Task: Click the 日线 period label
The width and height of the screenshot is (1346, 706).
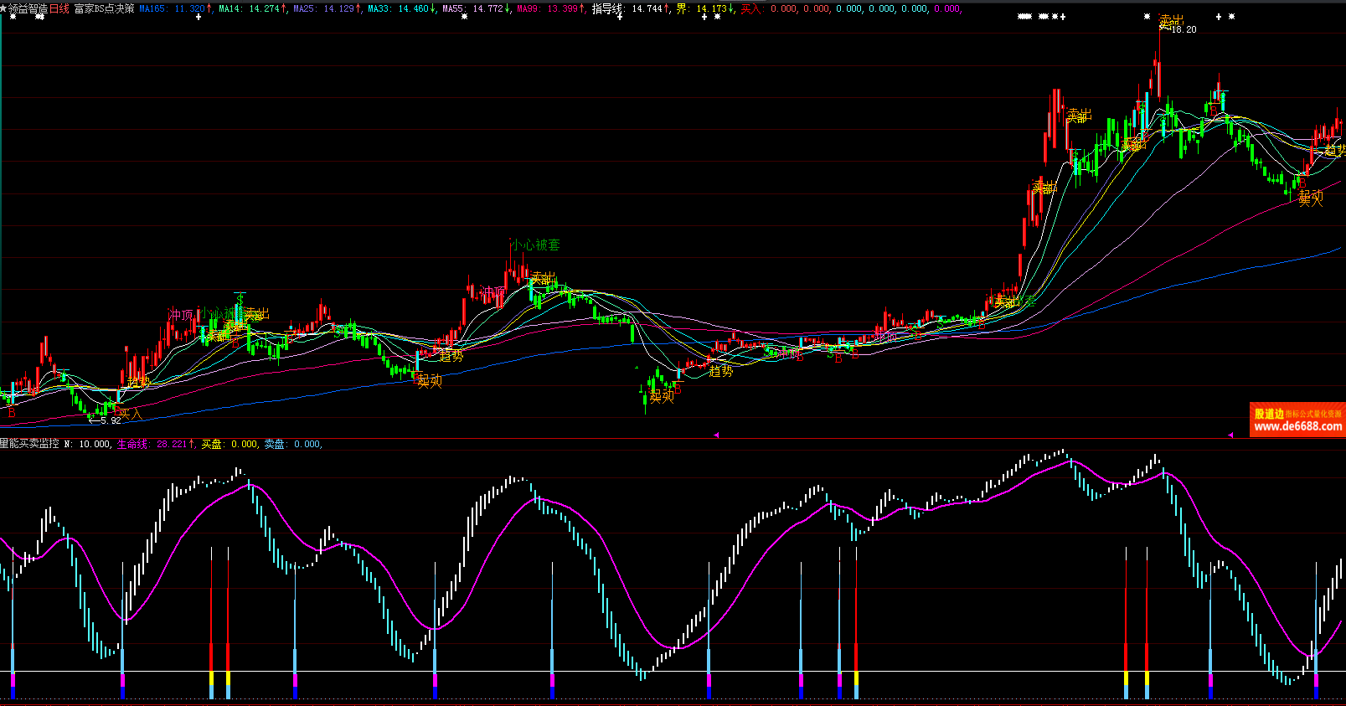Action: (x=59, y=8)
